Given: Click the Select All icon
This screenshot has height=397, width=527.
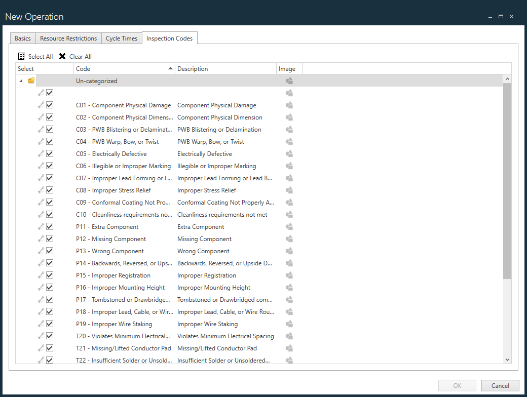Looking at the screenshot, I should coord(23,56).
